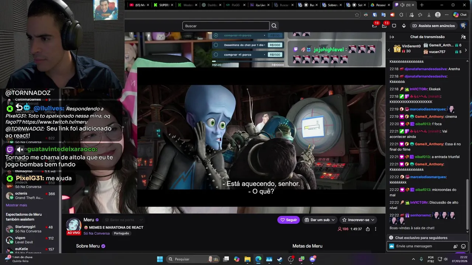The height and width of the screenshot is (265, 472).
Task: Open a new browser tab
Action: (422, 5)
